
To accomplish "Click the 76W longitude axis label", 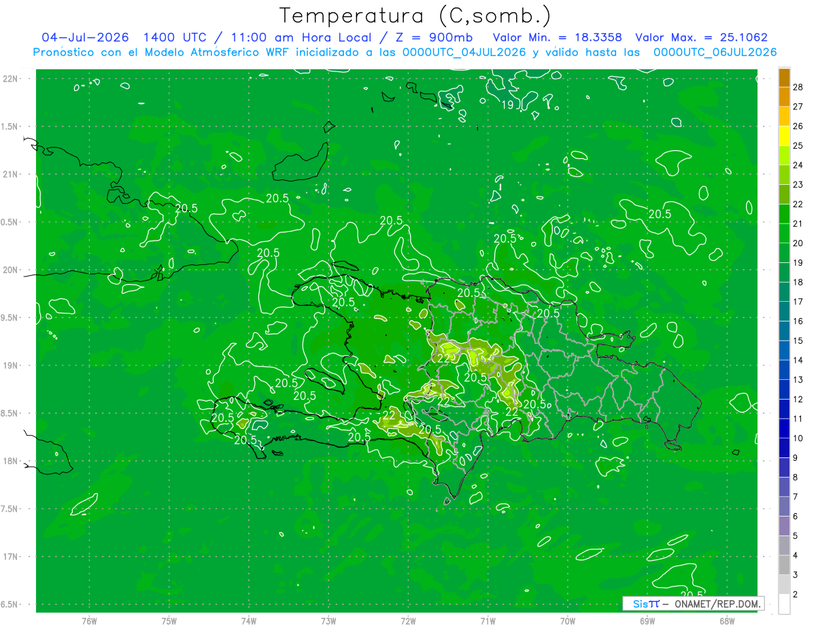I will coord(89,621).
